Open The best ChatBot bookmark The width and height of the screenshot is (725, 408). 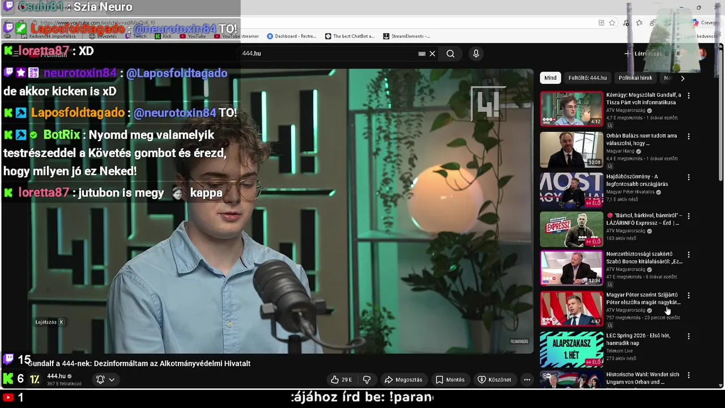(349, 36)
